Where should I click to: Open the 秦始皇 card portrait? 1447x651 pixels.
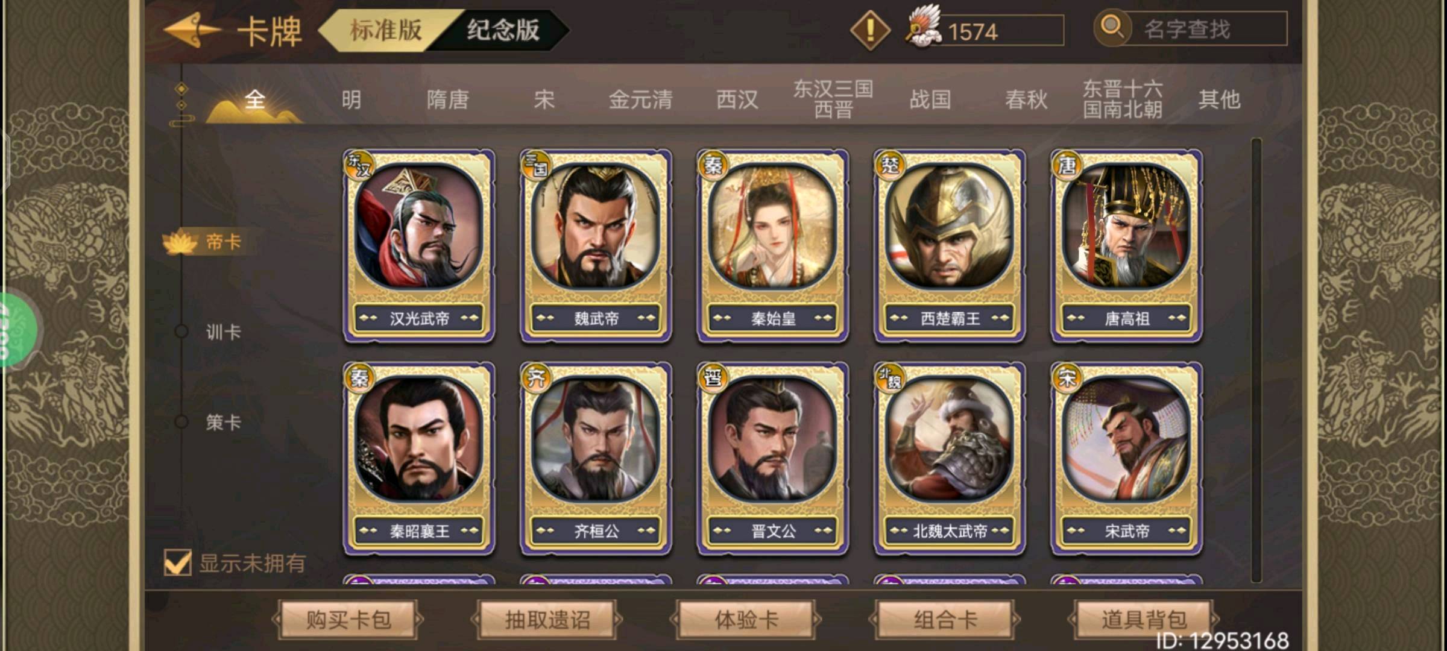click(x=773, y=225)
